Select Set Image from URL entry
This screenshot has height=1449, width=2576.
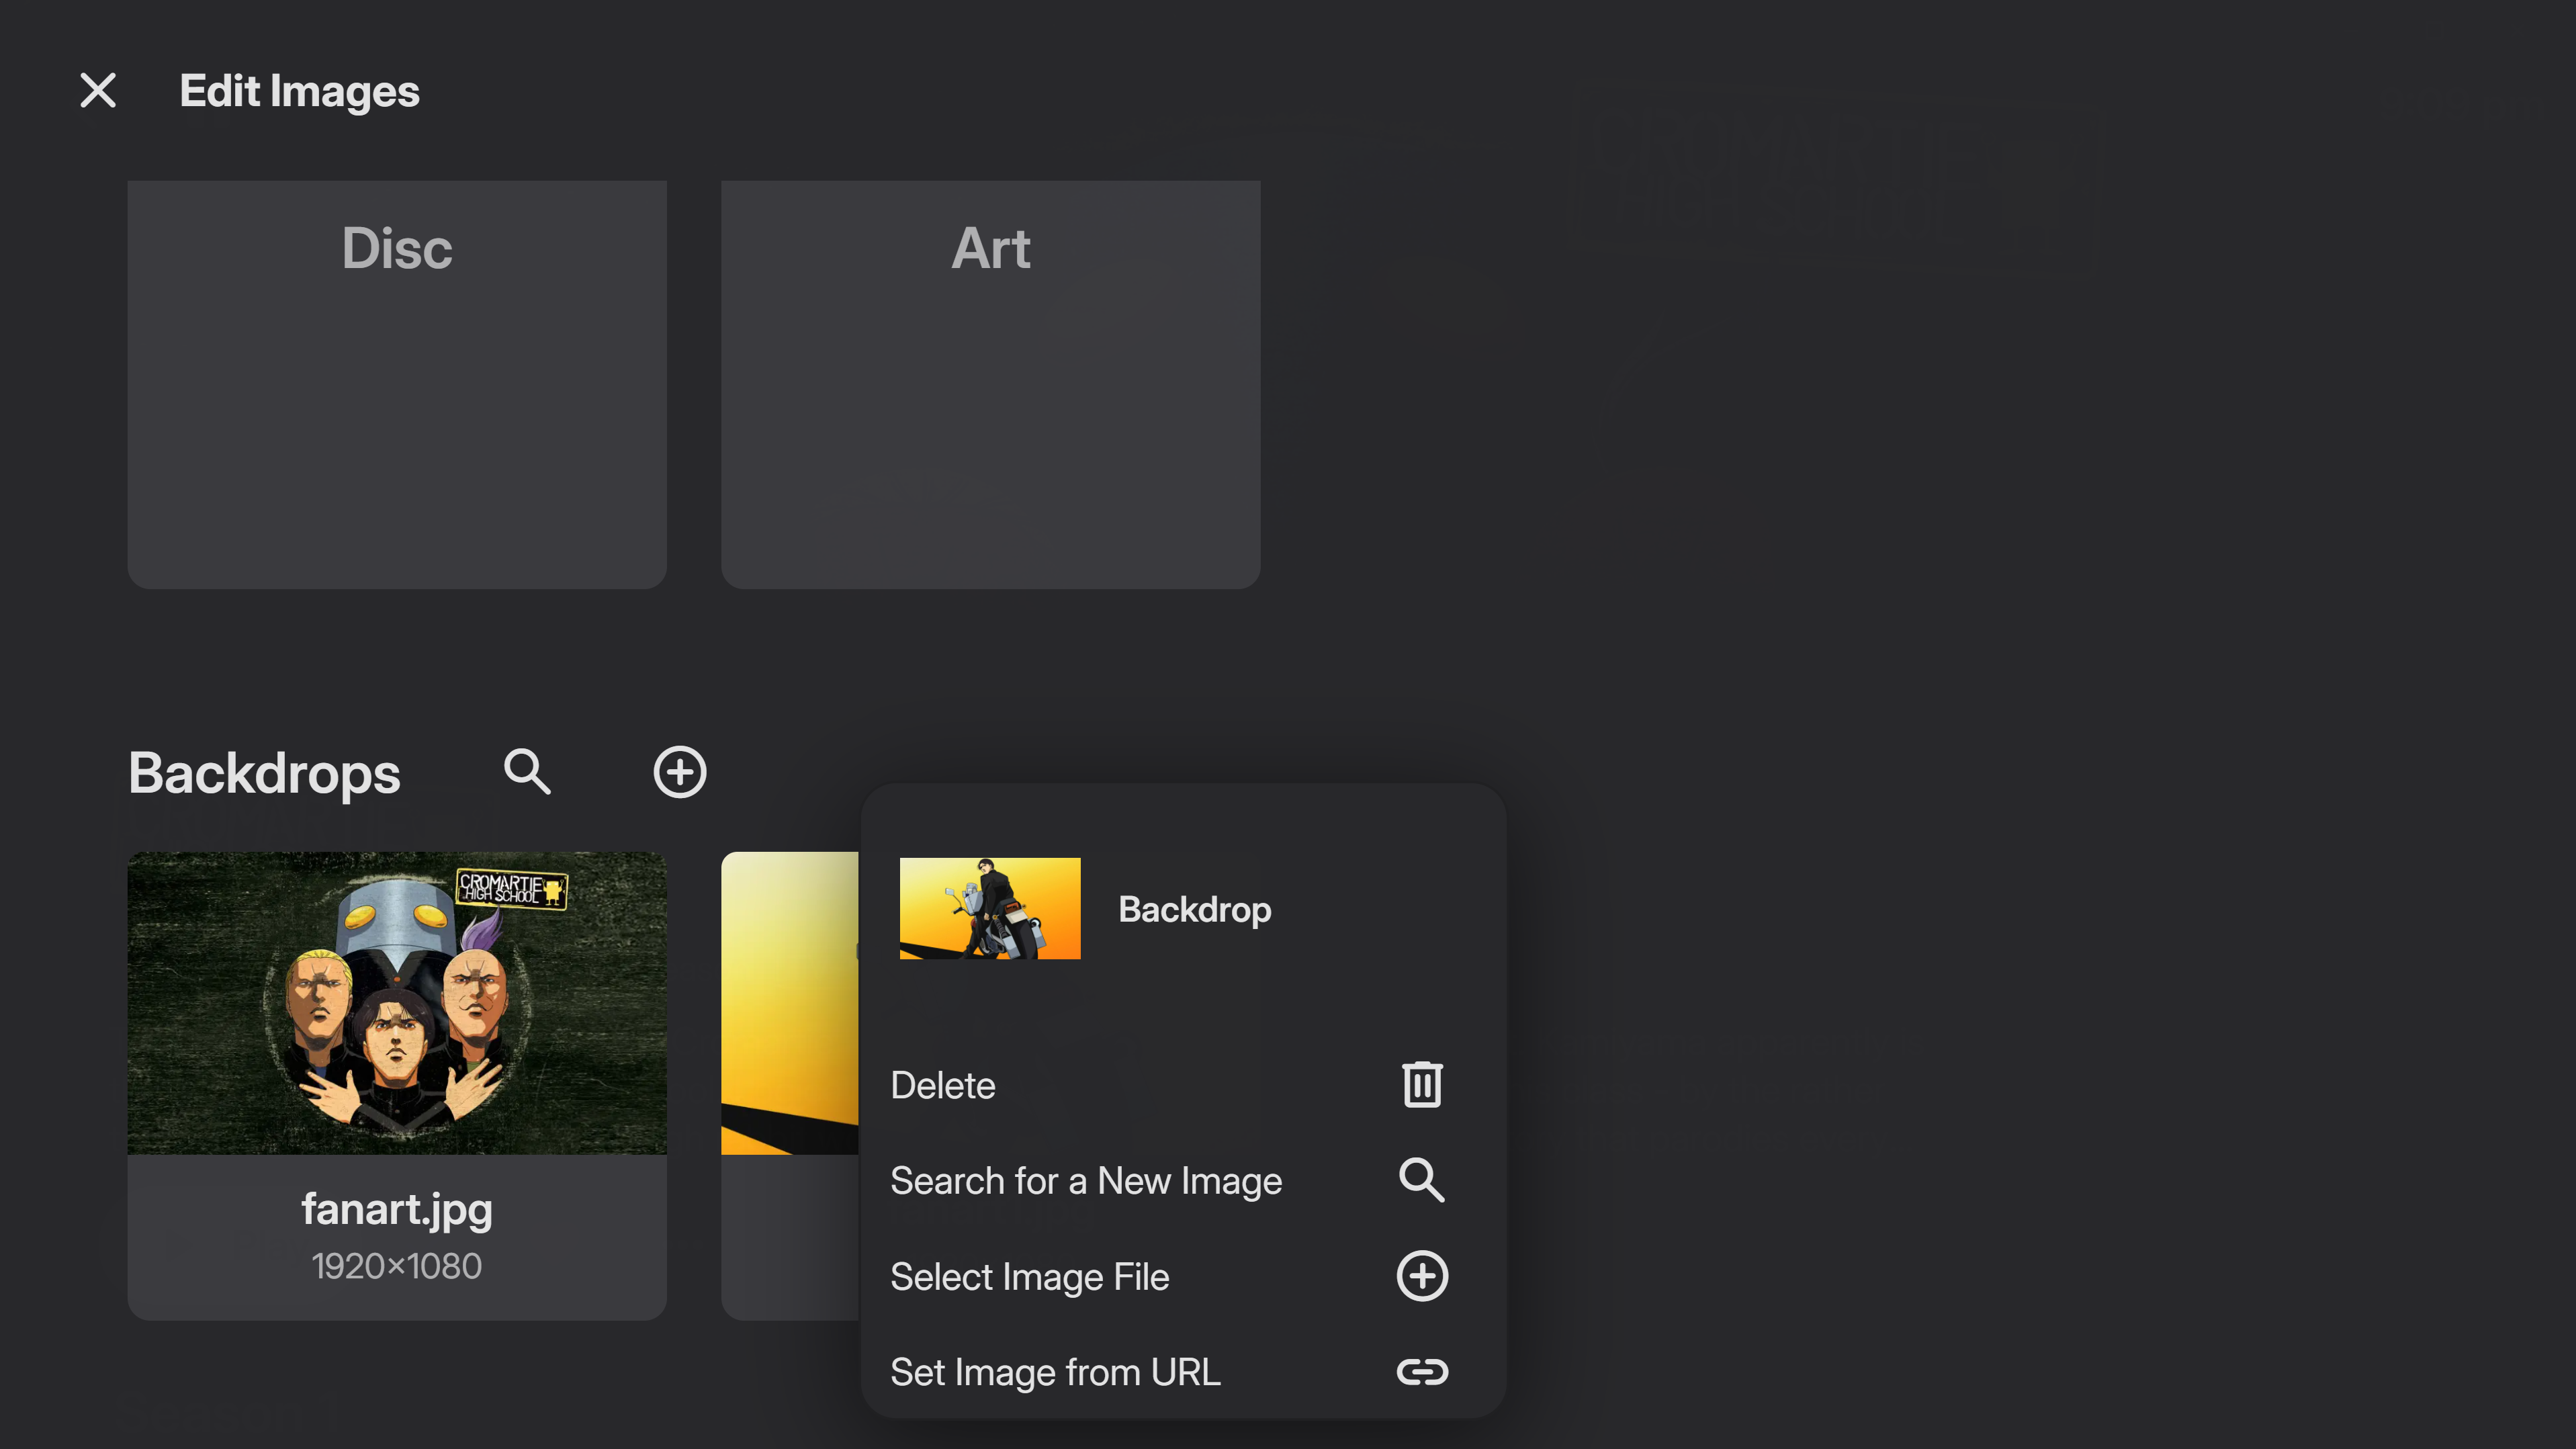click(x=1055, y=1372)
